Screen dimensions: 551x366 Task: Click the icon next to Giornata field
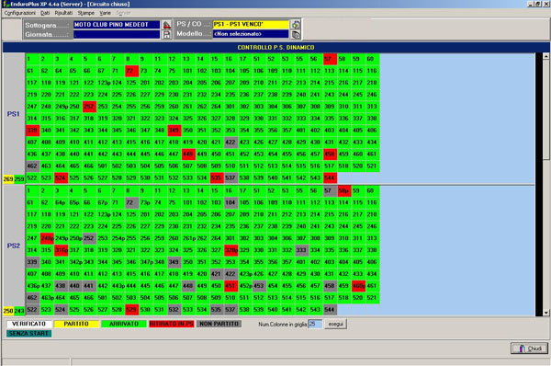166,35
